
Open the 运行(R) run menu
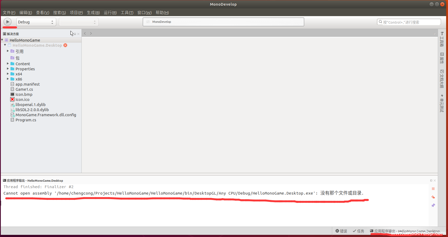click(110, 13)
